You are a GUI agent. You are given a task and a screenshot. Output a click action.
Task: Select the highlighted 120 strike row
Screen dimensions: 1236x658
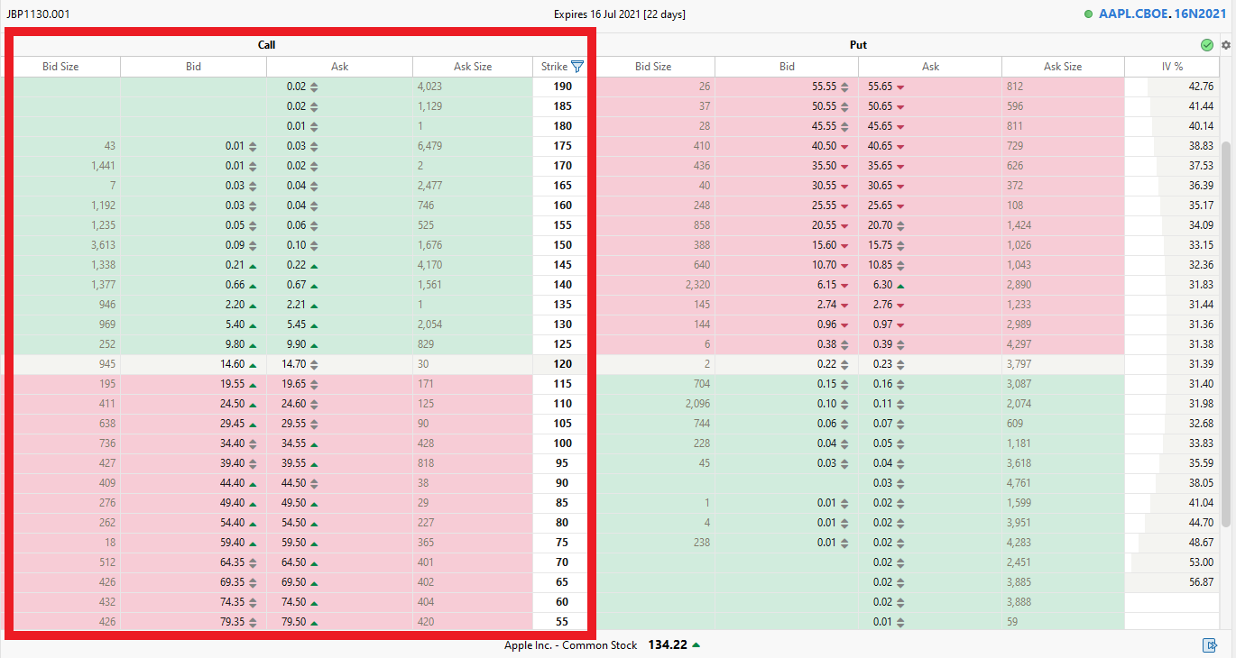(562, 364)
